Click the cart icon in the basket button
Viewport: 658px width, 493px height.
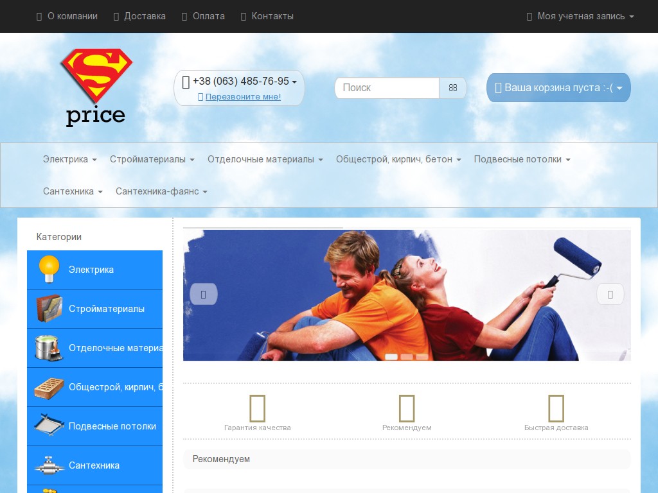pyautogui.click(x=498, y=87)
